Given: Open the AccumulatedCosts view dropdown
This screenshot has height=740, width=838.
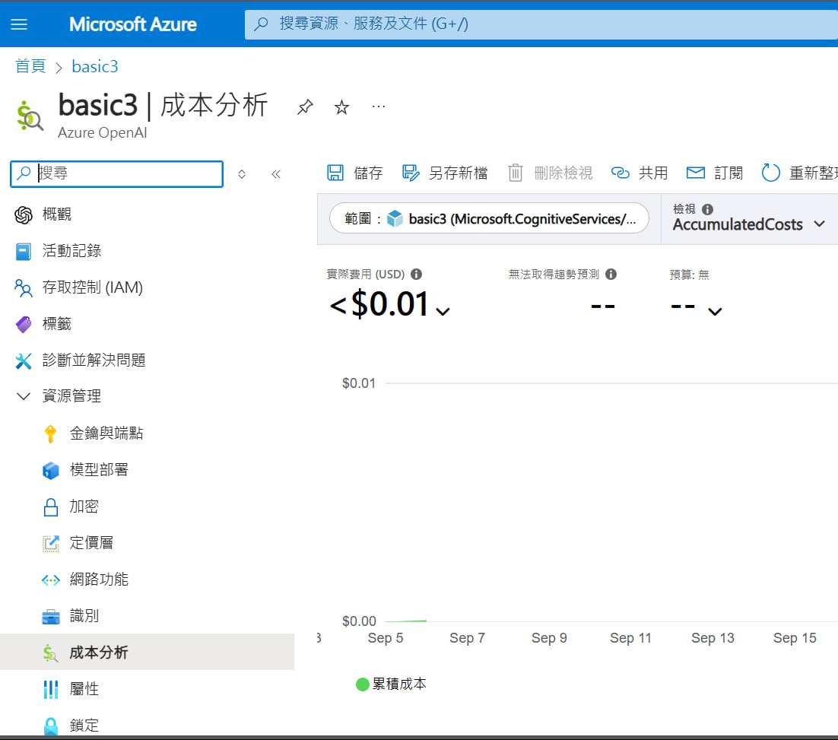Looking at the screenshot, I should tap(819, 224).
